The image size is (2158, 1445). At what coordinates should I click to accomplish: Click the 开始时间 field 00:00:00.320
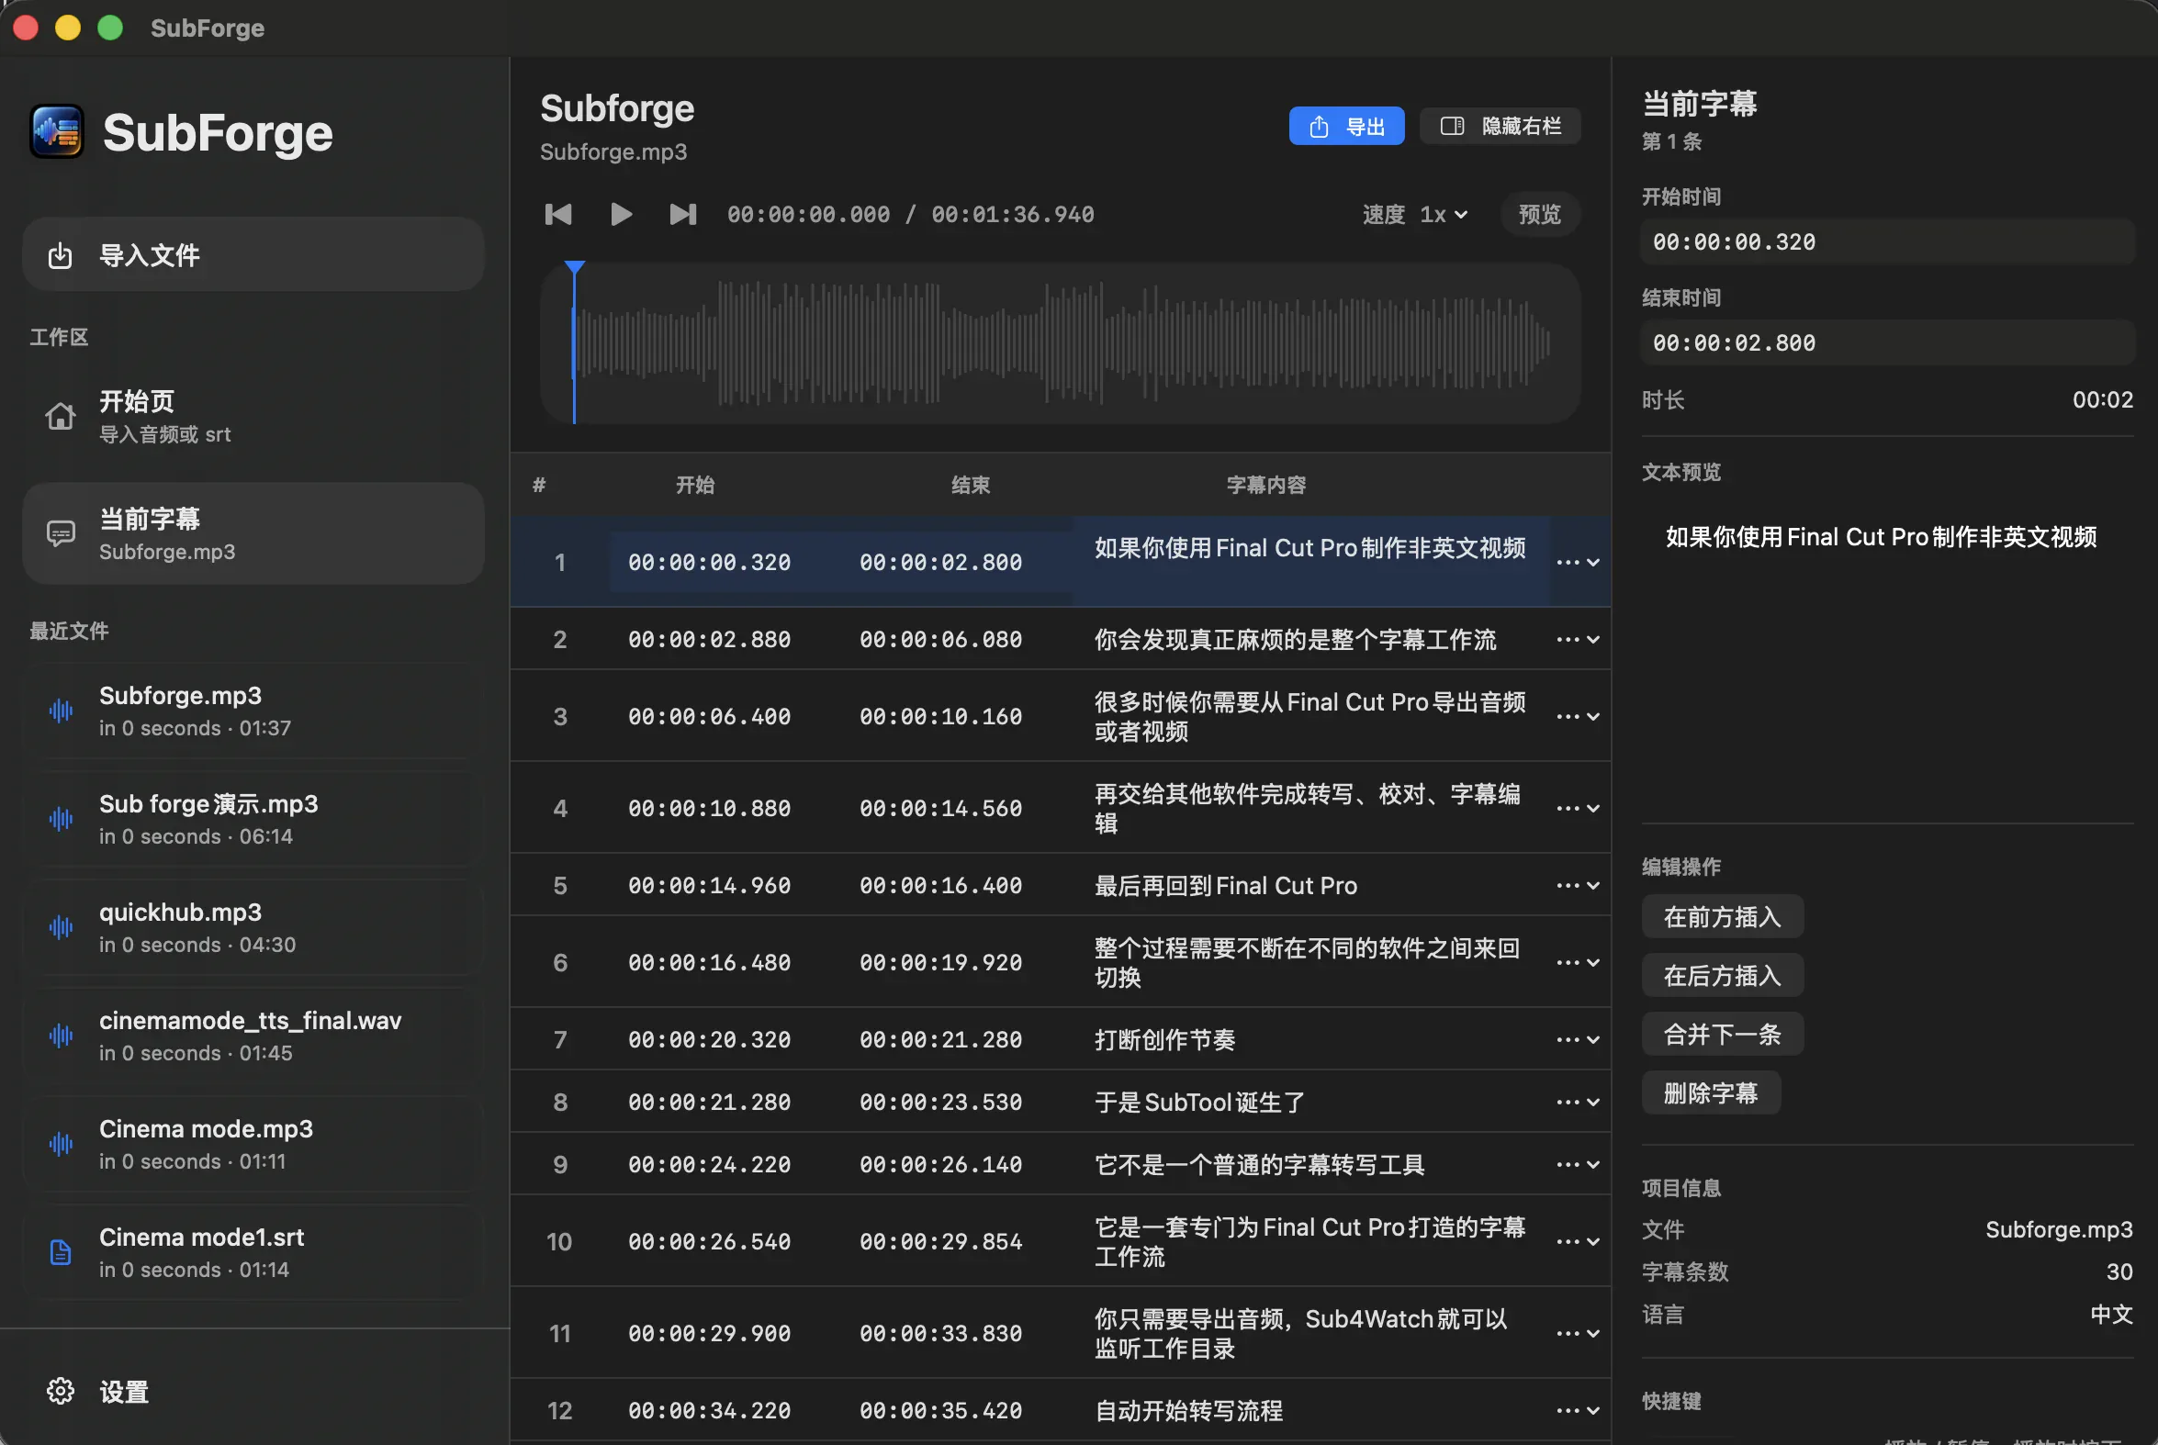(x=1887, y=242)
